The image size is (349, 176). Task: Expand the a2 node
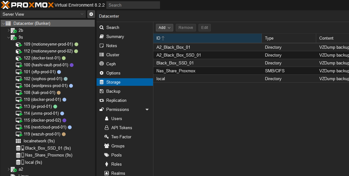point(9,169)
